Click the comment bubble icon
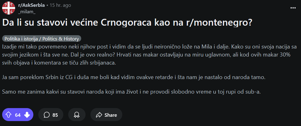Image resolution: width=301 pixels, height=126 pixels. tap(47, 115)
